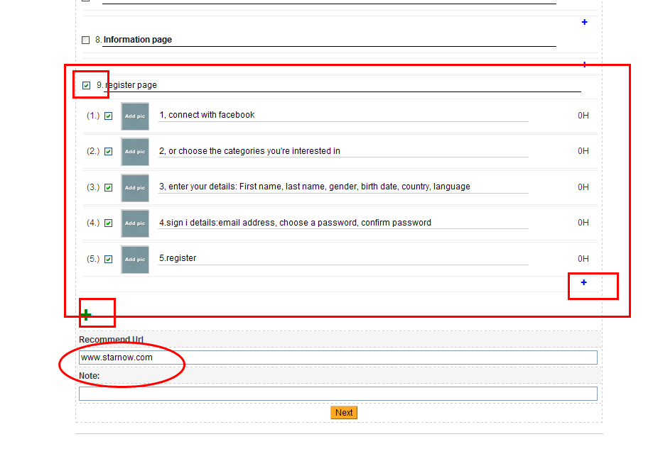Uncheck the choose categories step checkbox
The width and height of the screenshot is (653, 449).
108,151
